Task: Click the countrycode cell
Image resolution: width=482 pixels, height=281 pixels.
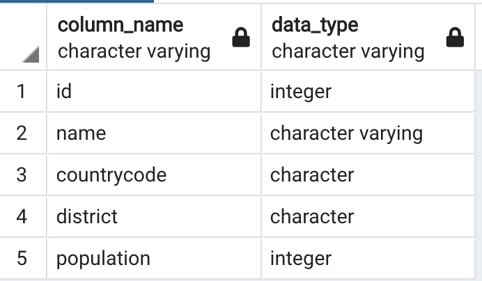Action: pos(154,175)
